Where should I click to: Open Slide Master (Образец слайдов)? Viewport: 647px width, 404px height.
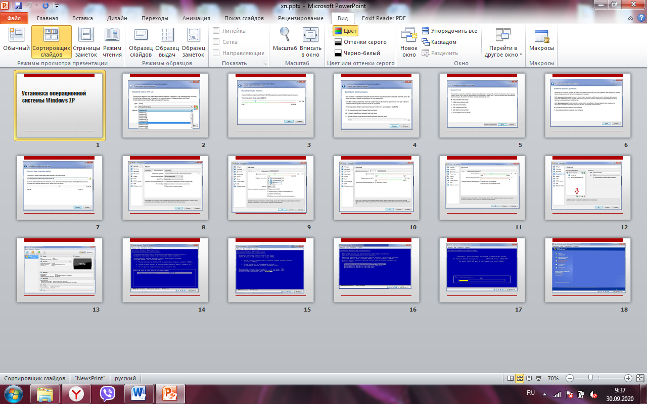(141, 41)
